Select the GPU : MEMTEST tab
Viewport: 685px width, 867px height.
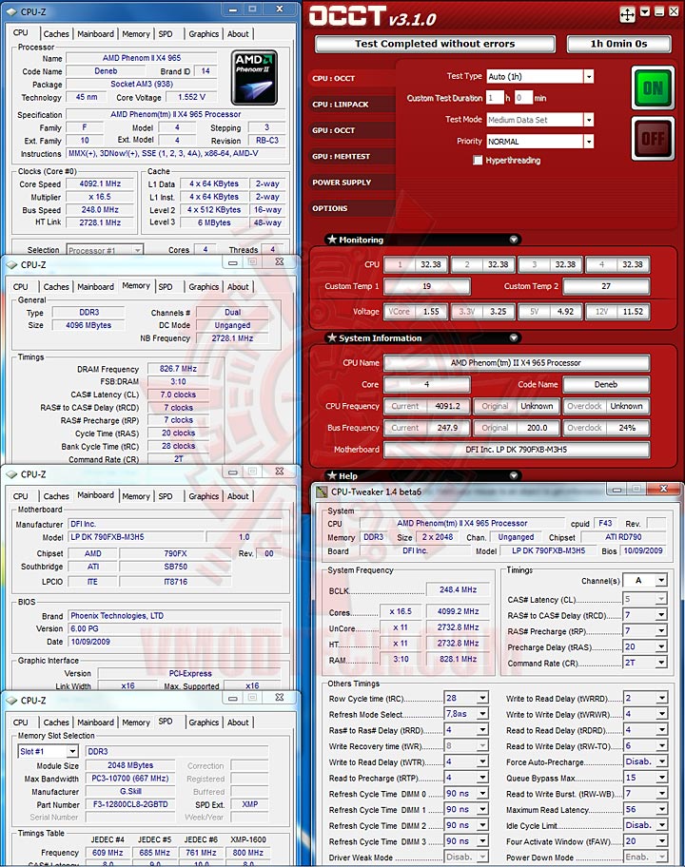(350, 157)
